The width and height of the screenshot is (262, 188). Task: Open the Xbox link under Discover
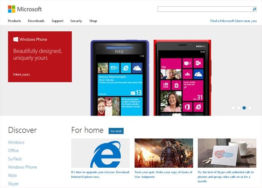13,175
